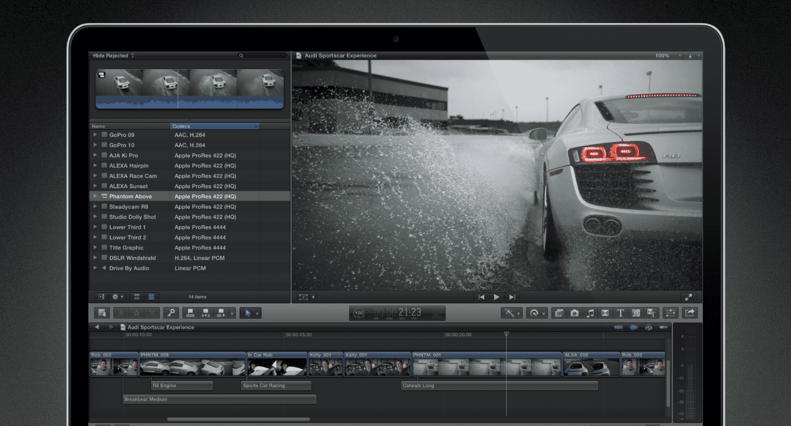Select the Phantom Above clip row
This screenshot has width=791, height=426.
point(190,197)
